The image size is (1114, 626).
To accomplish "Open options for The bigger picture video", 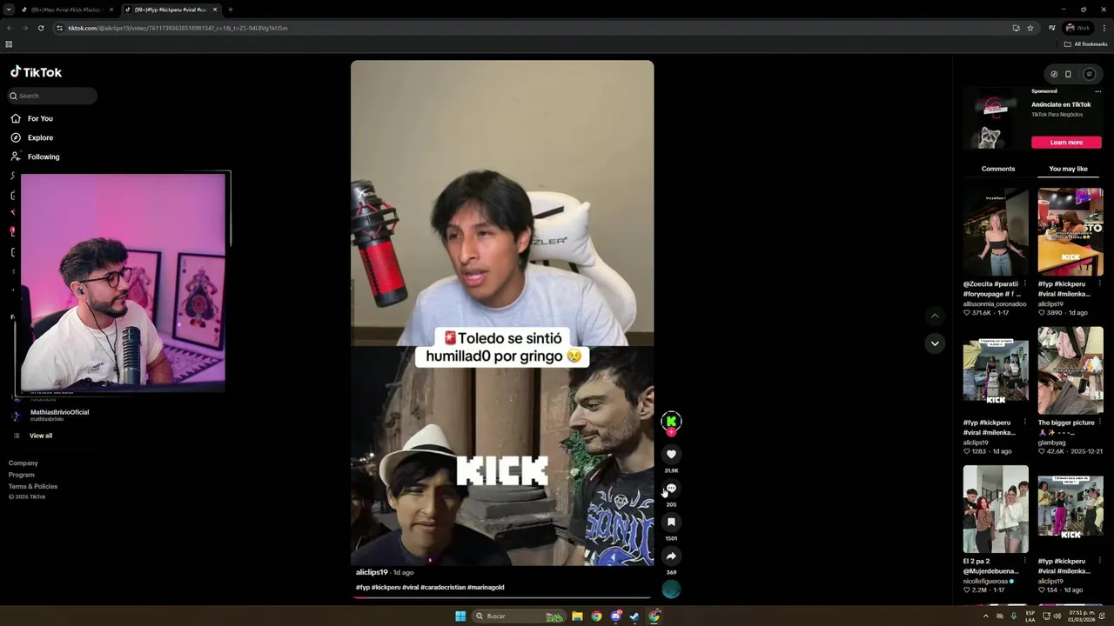I will click(1099, 423).
